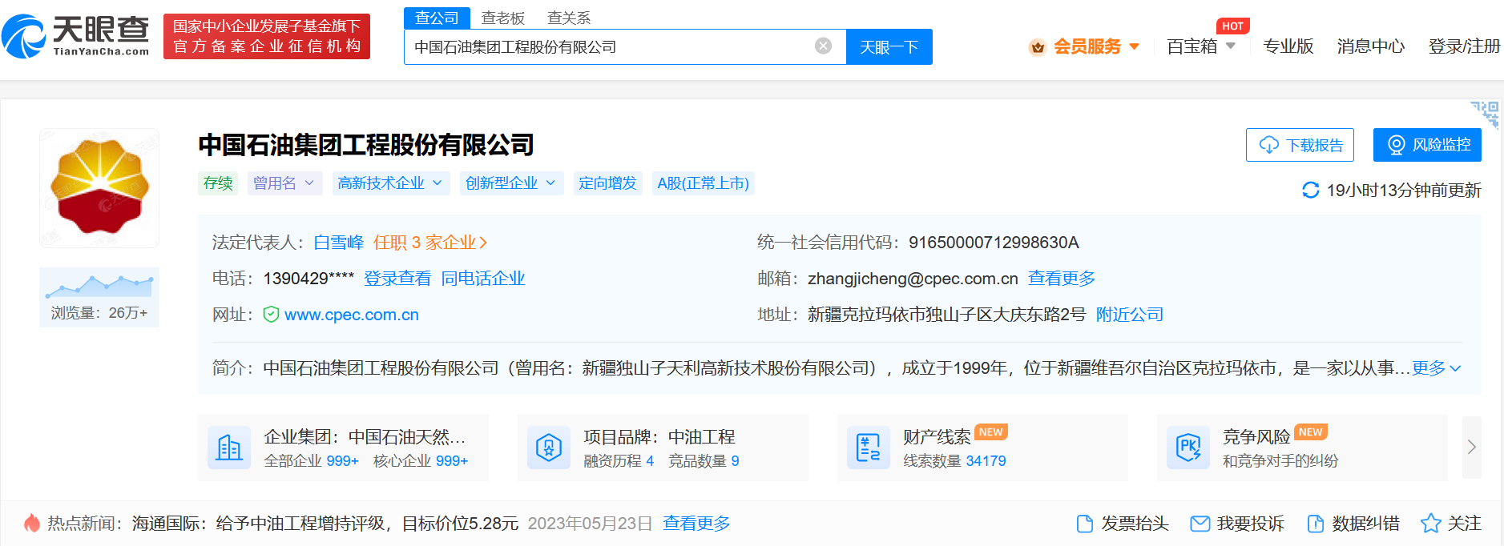Image resolution: width=1504 pixels, height=546 pixels.
Task: Switch to the 查老板 tab
Action: pyautogui.click(x=502, y=18)
